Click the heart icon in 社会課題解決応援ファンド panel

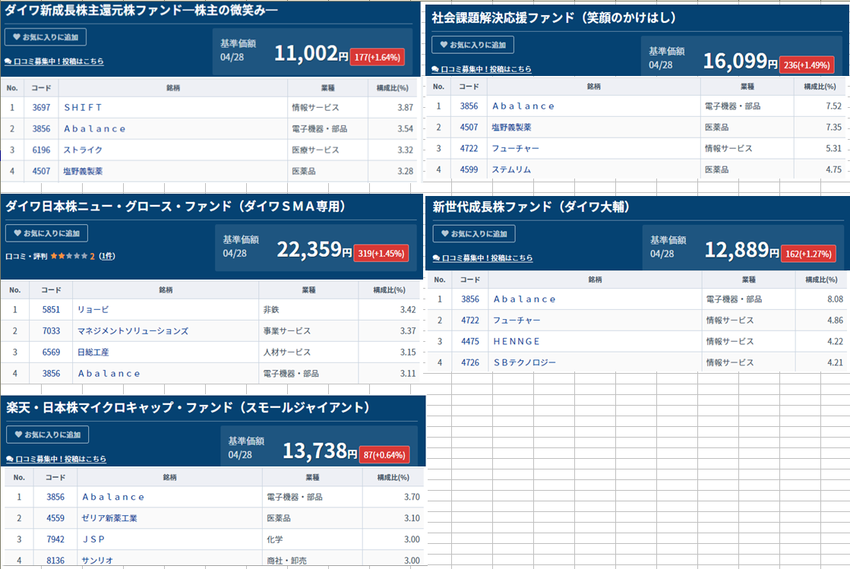click(443, 44)
